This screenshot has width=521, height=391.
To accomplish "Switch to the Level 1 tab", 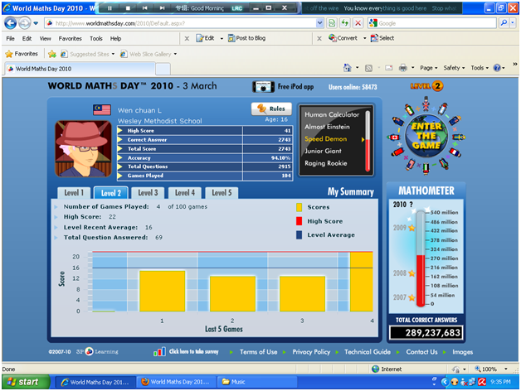I will (74, 193).
